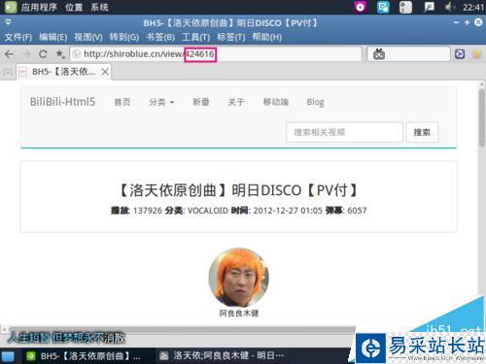This screenshot has height=364, width=486.
Task: Click the yellow icon at the toolbar's right end
Action: pyautogui.click(x=477, y=54)
